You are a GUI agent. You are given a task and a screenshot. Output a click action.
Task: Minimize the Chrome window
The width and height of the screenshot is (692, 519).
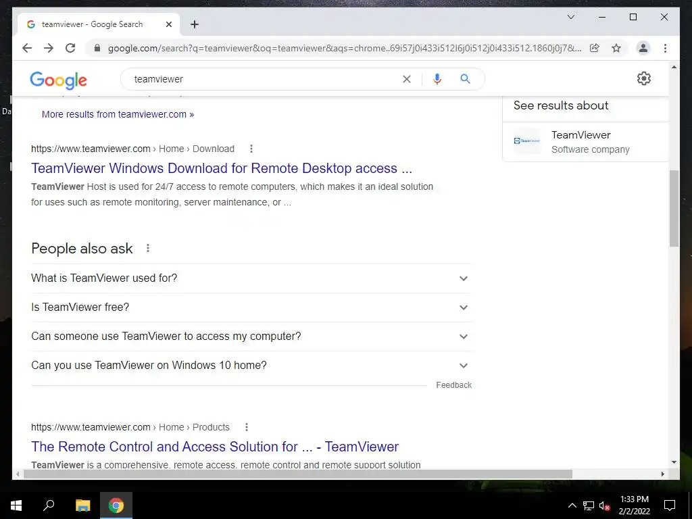(602, 17)
